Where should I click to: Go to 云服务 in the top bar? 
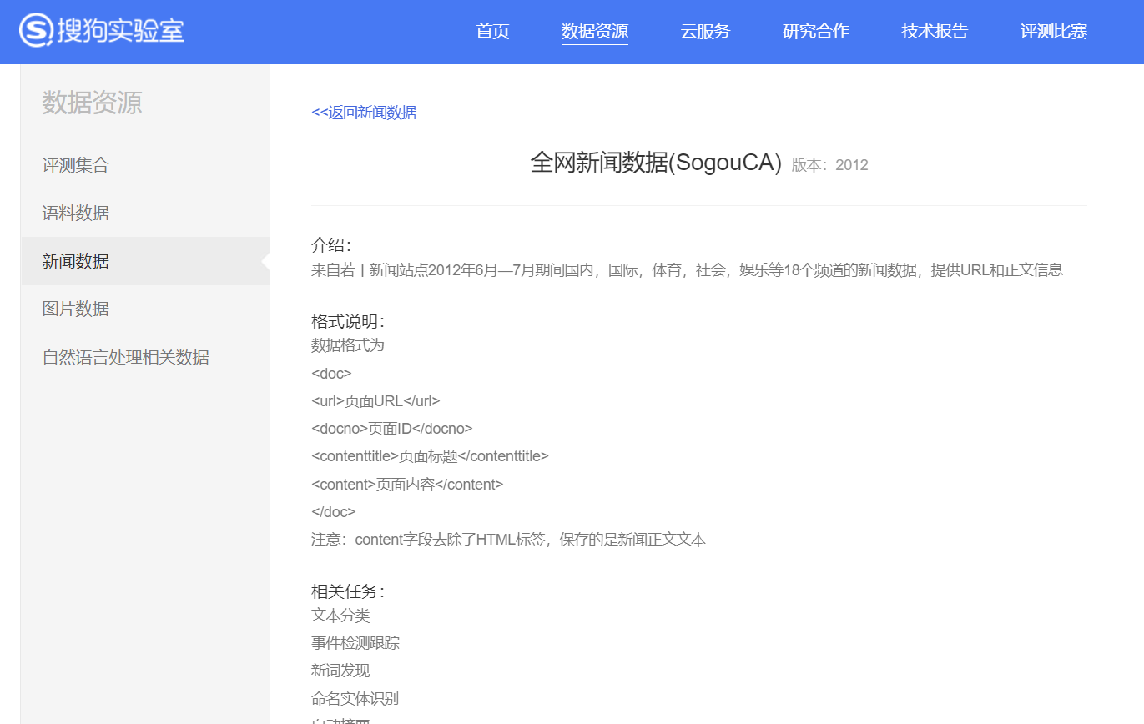(x=705, y=32)
